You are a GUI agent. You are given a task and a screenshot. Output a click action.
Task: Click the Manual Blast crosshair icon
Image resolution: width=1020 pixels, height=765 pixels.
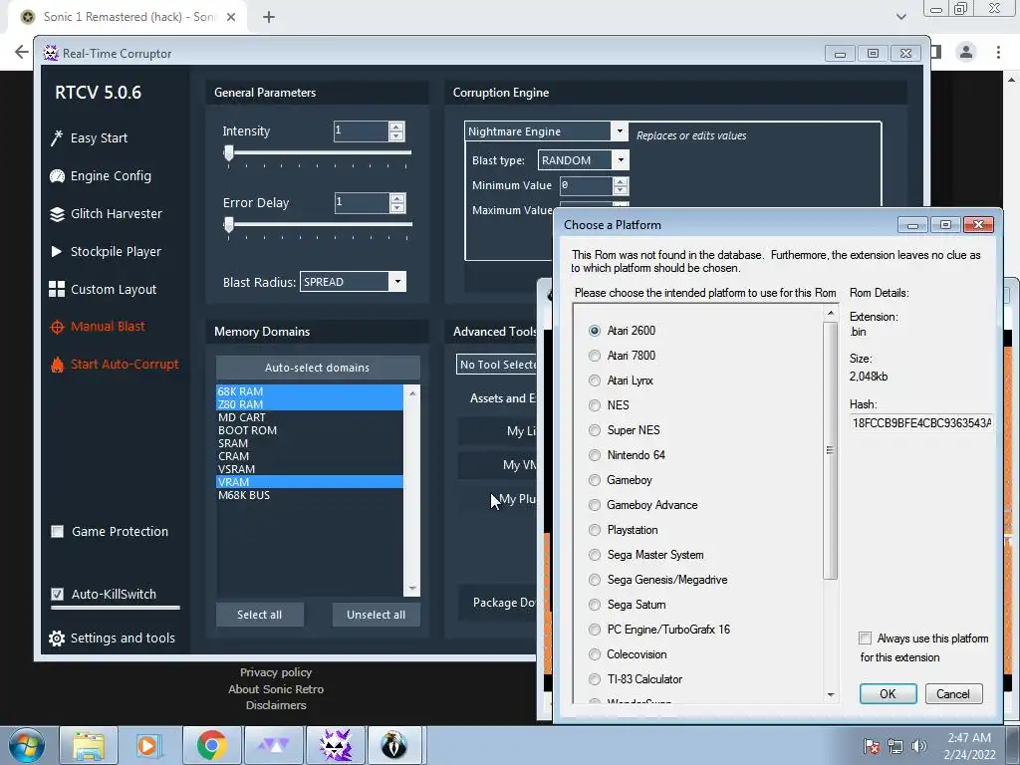coord(57,327)
